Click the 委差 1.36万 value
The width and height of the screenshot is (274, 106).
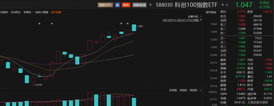[x=268, y=12]
